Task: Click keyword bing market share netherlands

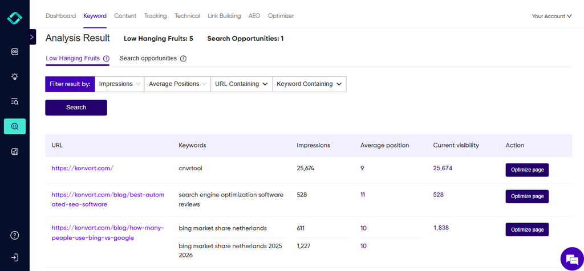Action: tap(223, 228)
